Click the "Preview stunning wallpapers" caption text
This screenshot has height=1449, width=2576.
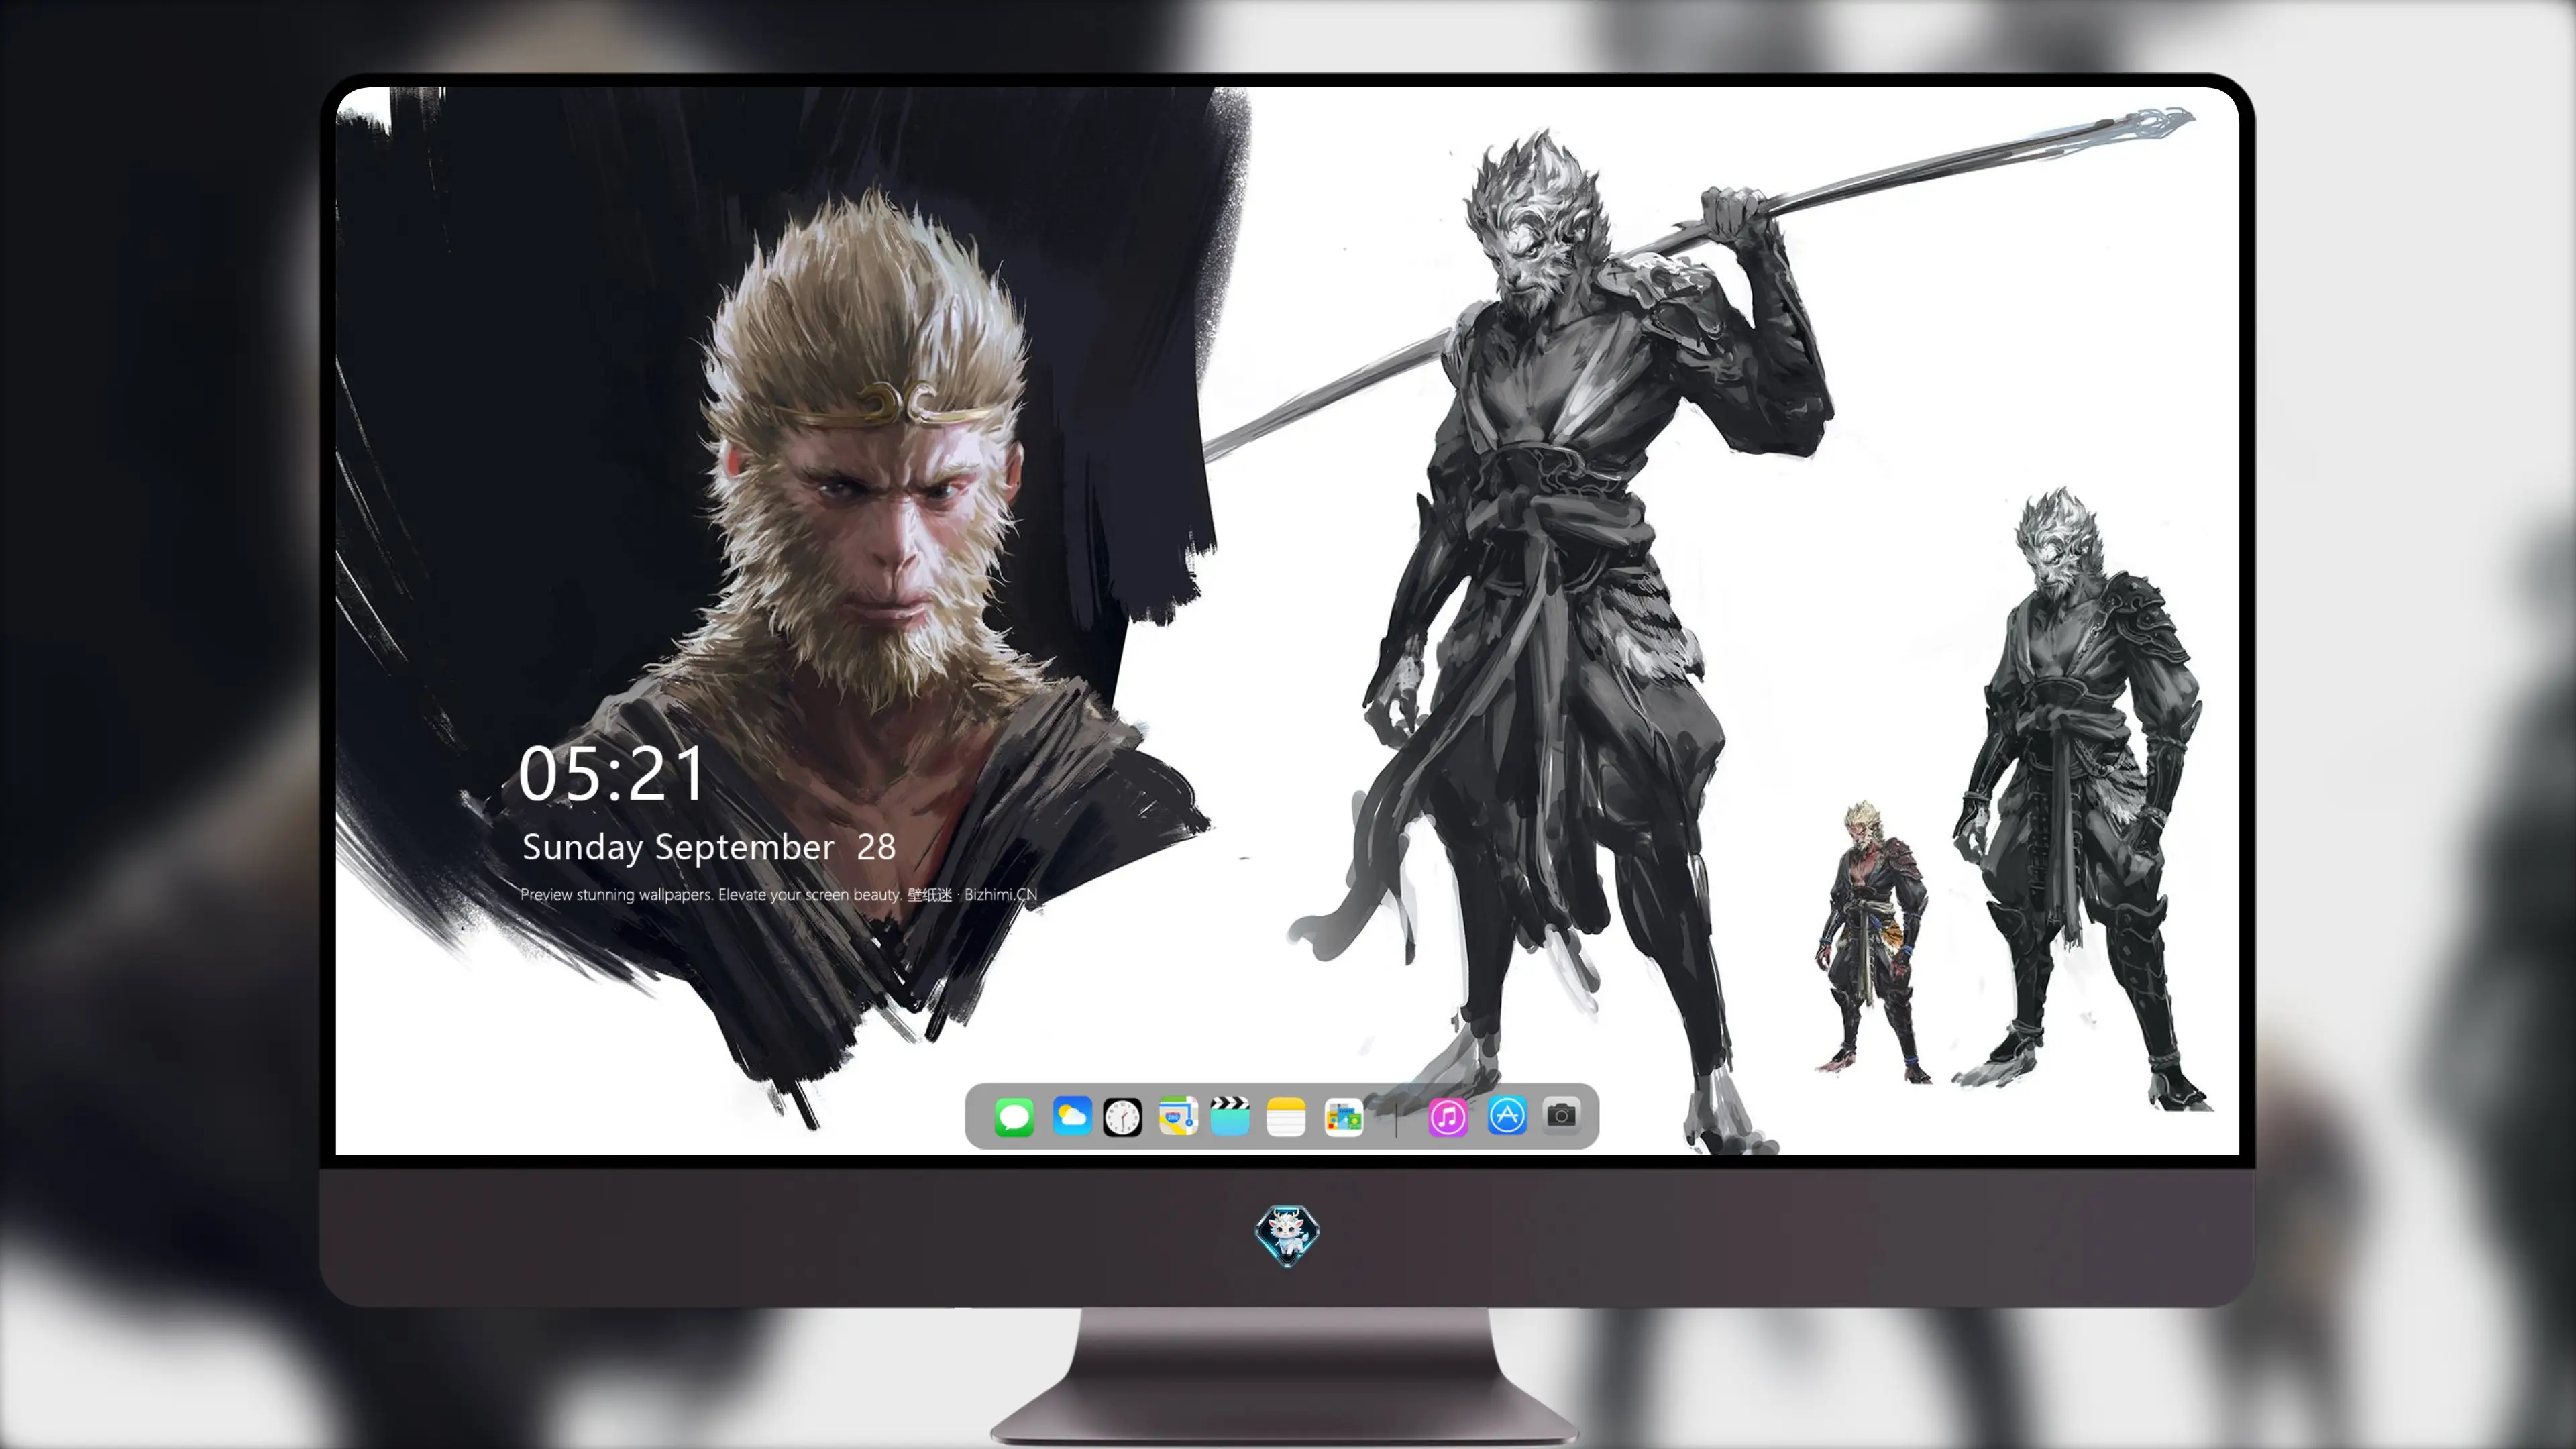coord(779,894)
